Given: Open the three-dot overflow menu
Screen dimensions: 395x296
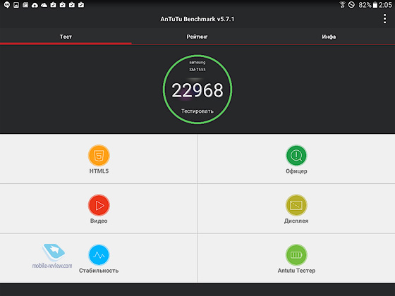Looking at the screenshot, I should 384,19.
